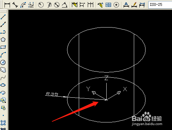Choose Dimension Text Edit pencil tool
172x130 pixels.
coord(134,5)
